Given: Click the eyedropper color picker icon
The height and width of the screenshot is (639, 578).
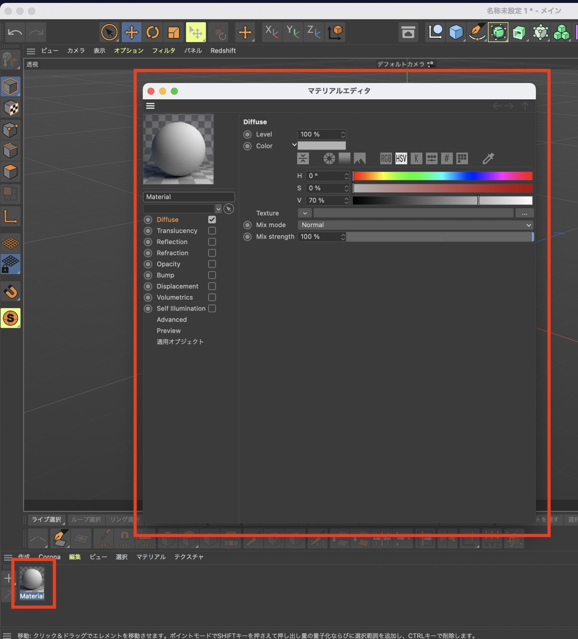Looking at the screenshot, I should pyautogui.click(x=488, y=158).
